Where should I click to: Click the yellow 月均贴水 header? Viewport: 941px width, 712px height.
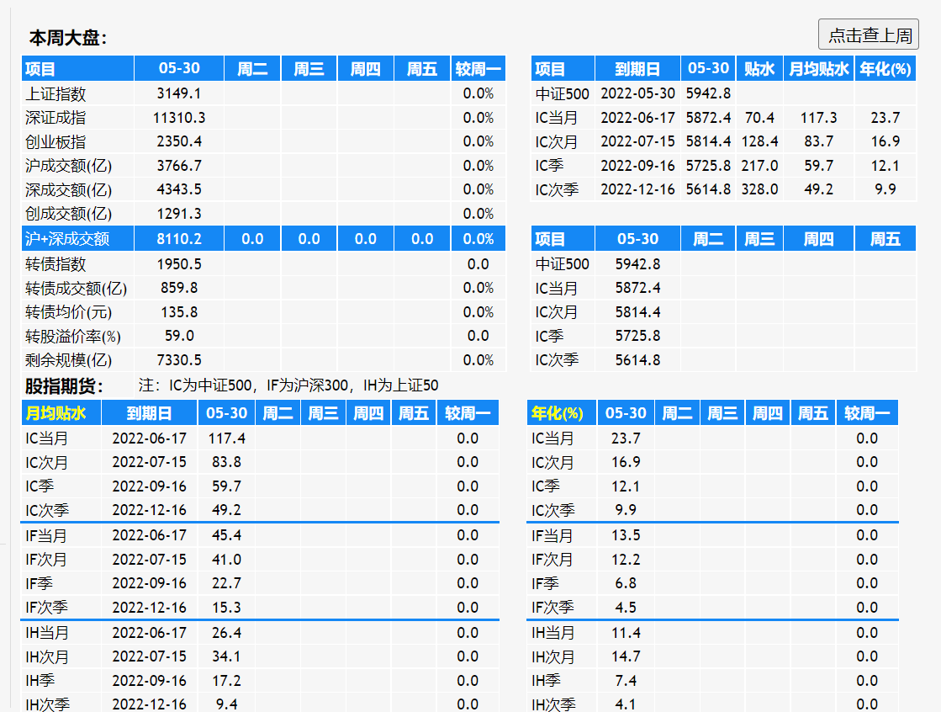coord(56,413)
